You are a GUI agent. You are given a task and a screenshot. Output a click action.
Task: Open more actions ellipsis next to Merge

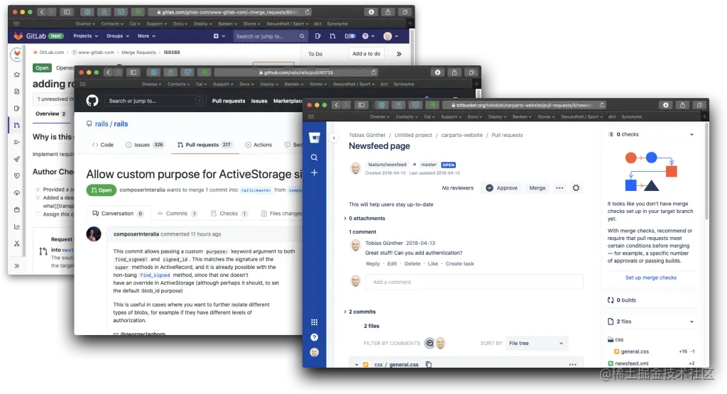tap(559, 187)
